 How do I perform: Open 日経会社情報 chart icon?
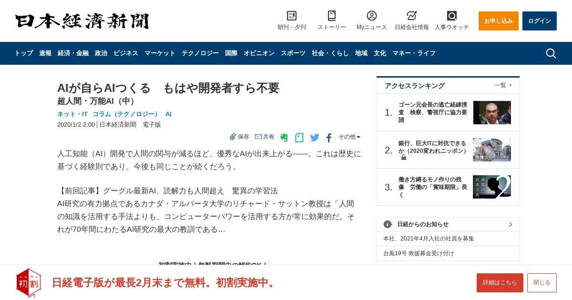(412, 16)
